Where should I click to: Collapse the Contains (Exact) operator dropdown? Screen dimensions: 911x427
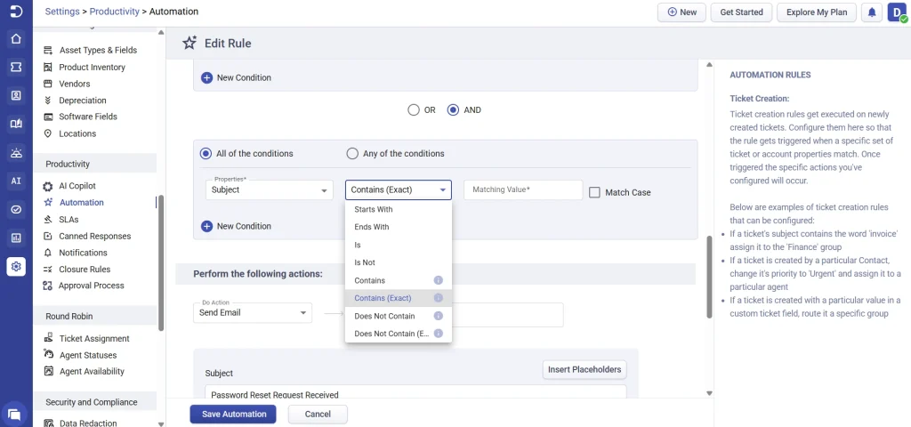pos(399,190)
